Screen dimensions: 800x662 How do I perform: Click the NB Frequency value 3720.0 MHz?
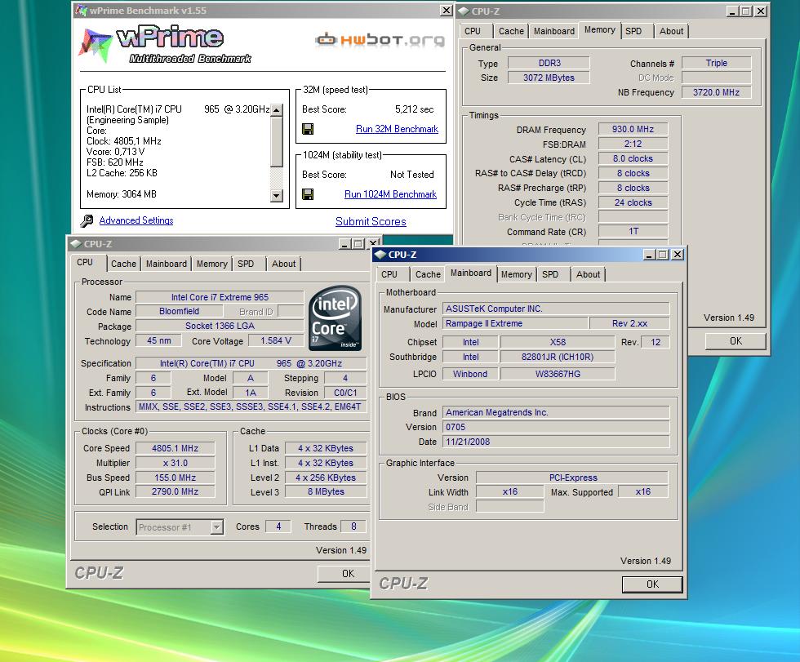point(716,92)
